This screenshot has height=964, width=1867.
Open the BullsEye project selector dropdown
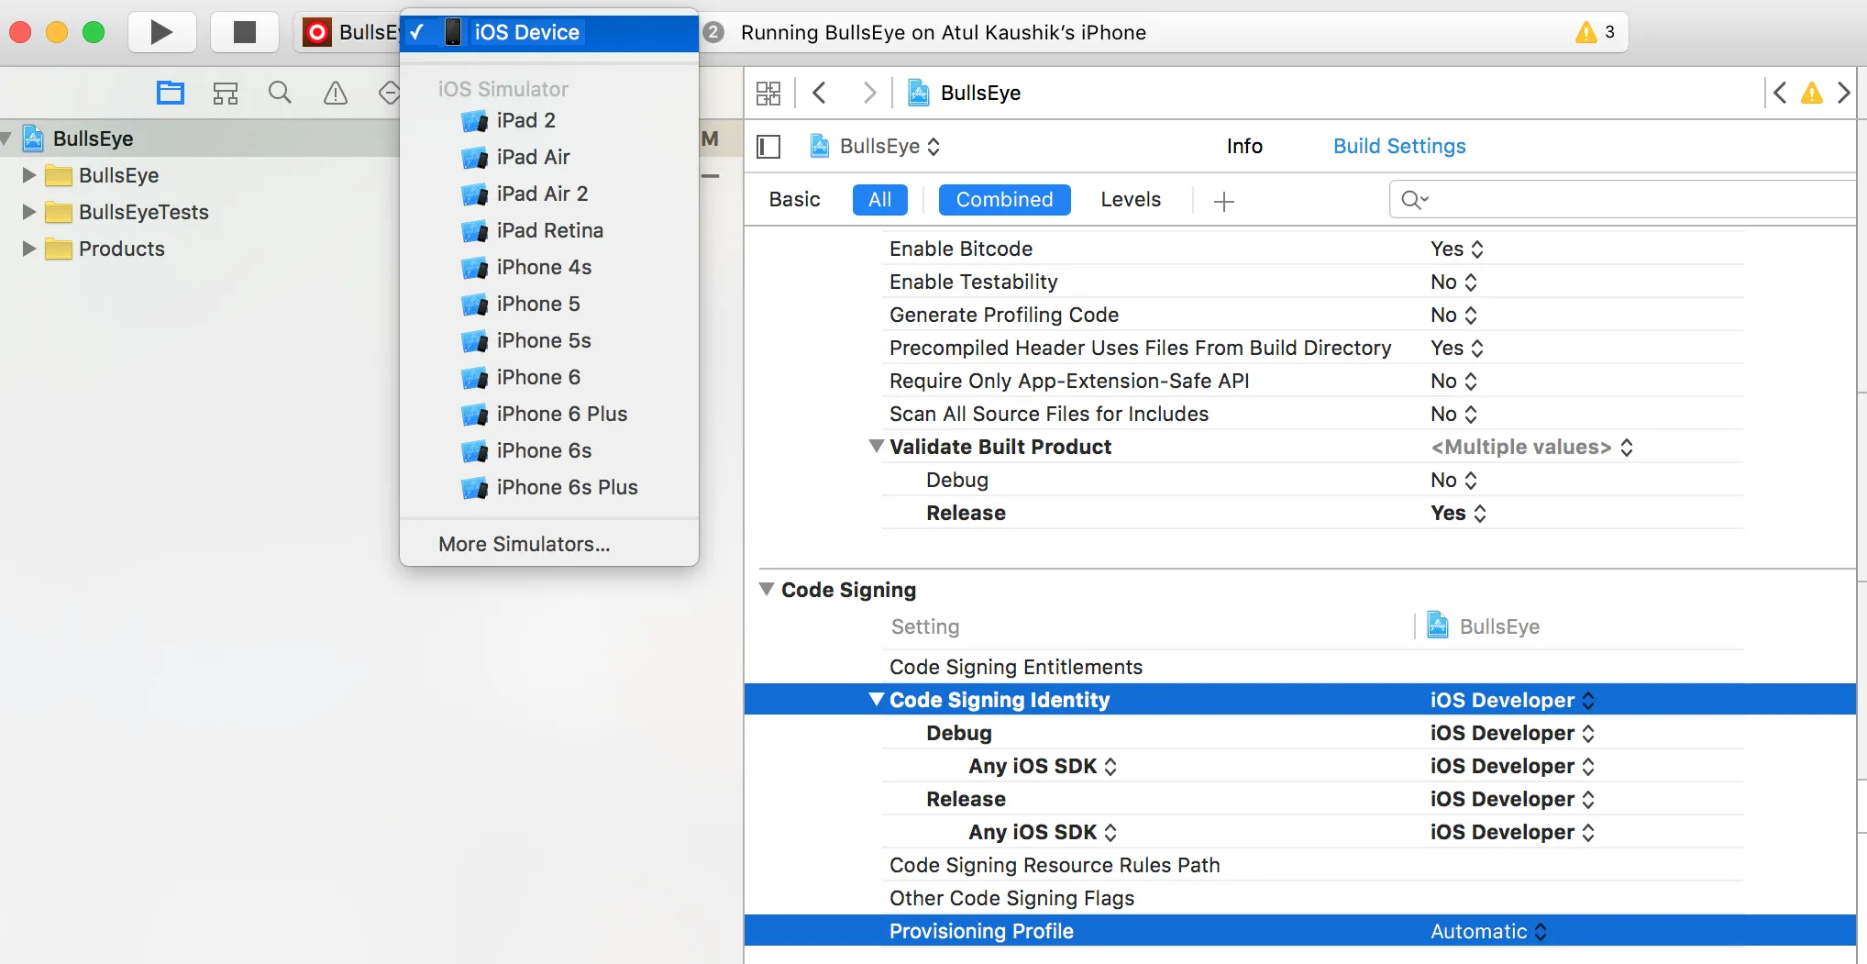click(876, 147)
